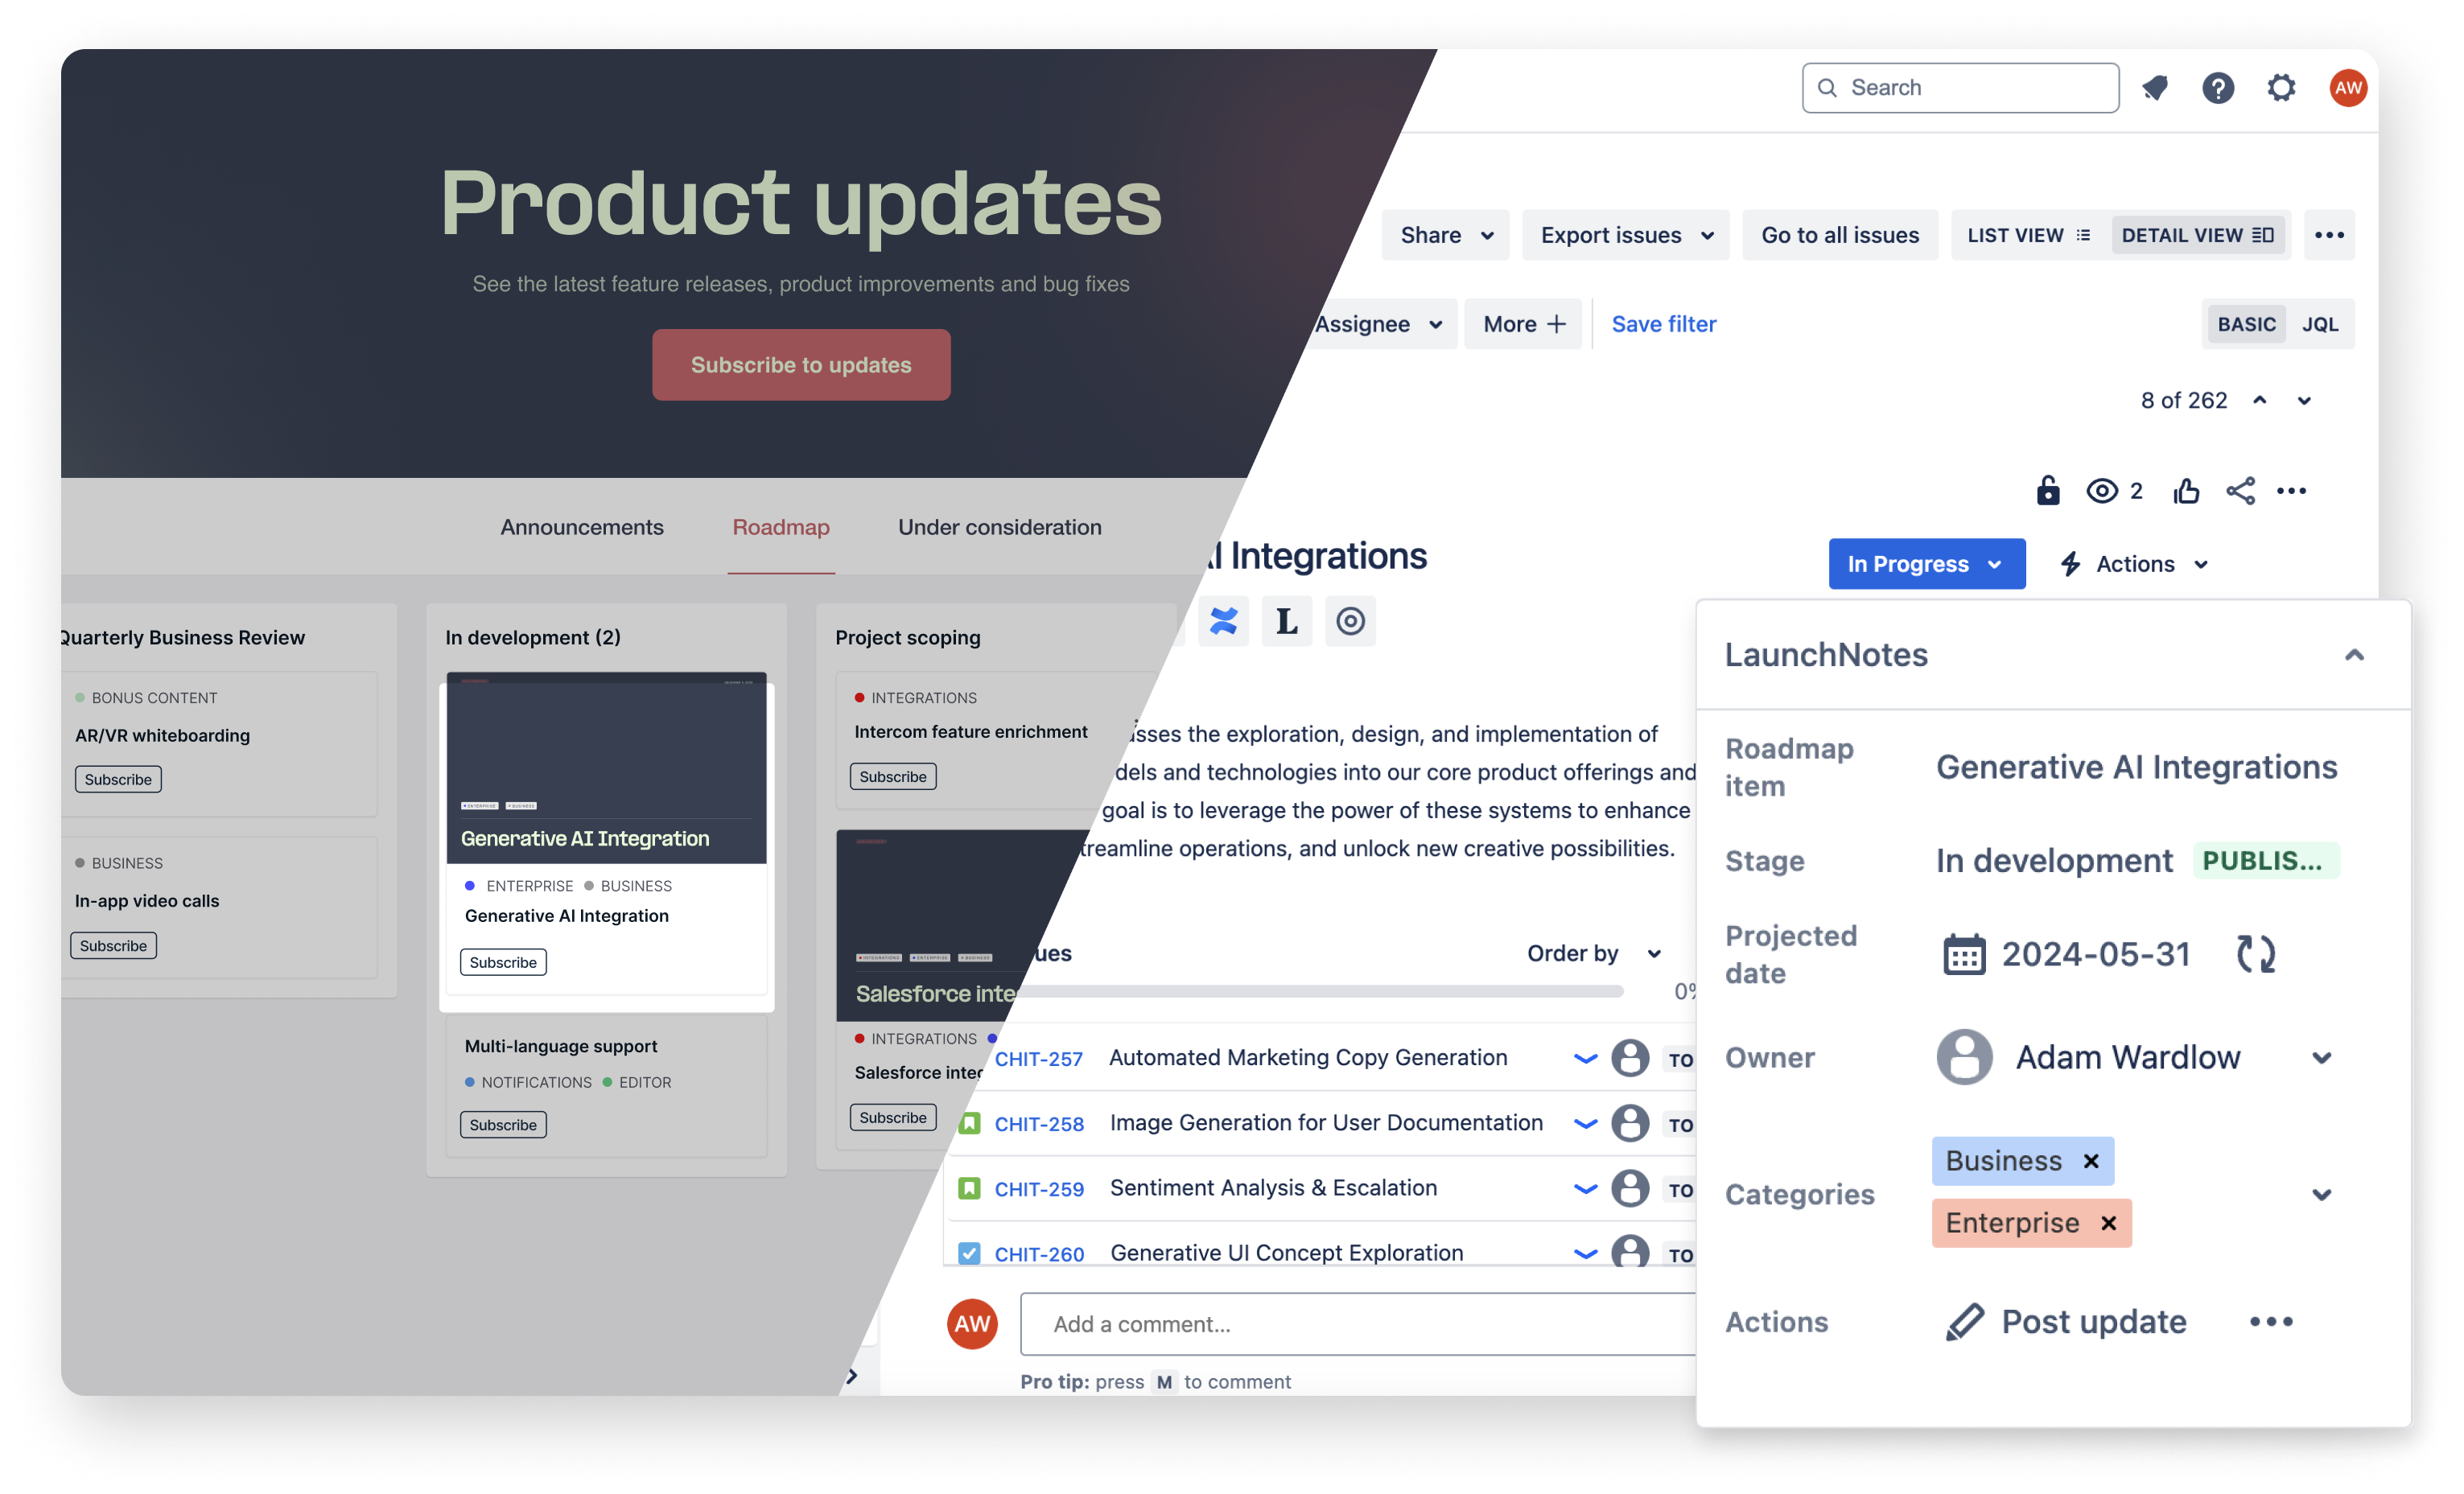Open the projected date calendar icon
Image resolution: width=2464 pixels, height=1494 pixels.
(1964, 954)
